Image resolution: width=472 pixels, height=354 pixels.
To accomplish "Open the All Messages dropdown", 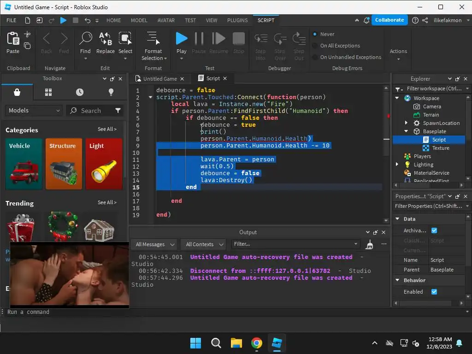I will (154, 244).
